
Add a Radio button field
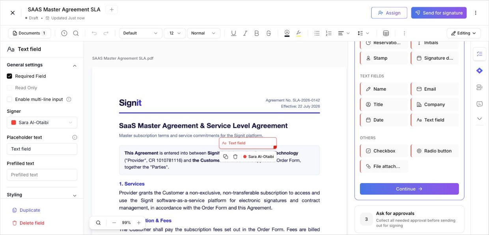point(435,151)
